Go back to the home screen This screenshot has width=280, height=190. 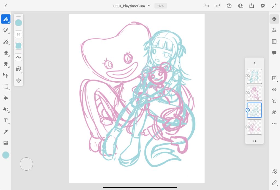click(x=6, y=6)
